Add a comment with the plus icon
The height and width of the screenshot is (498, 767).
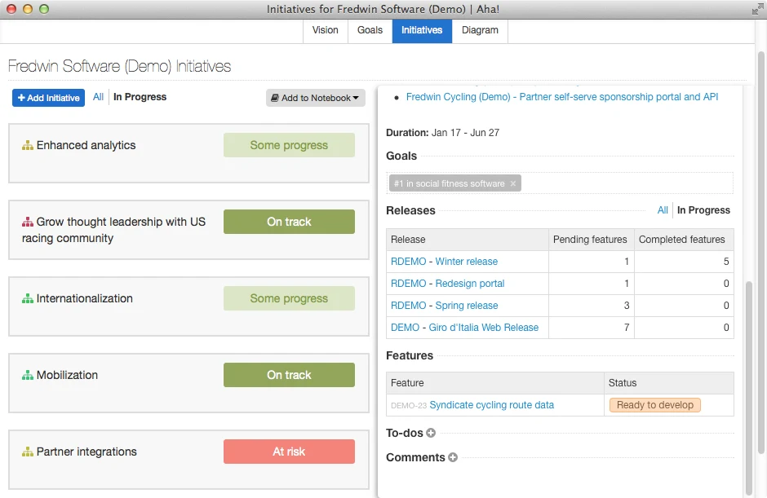(453, 457)
